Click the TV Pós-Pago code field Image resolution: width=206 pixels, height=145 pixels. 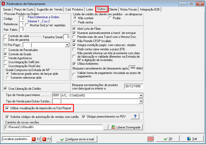click(27, 45)
